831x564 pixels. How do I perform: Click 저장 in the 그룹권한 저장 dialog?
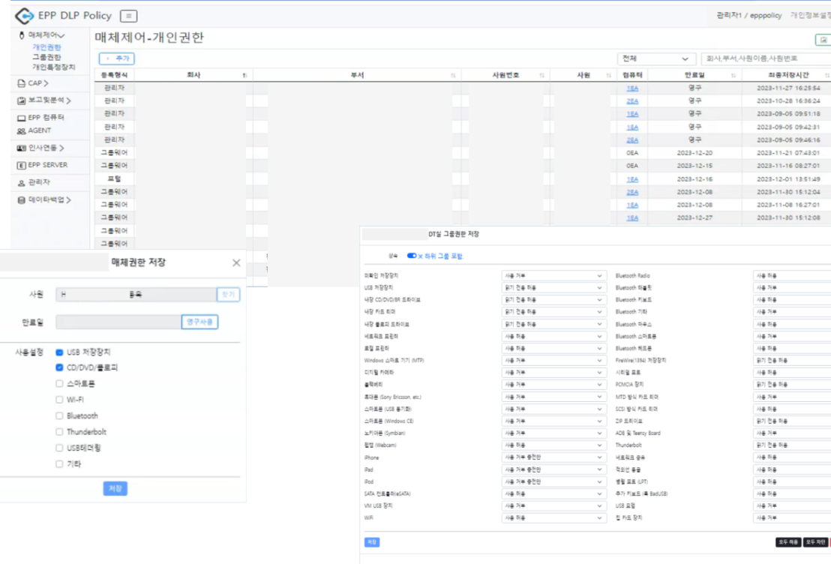pos(372,542)
